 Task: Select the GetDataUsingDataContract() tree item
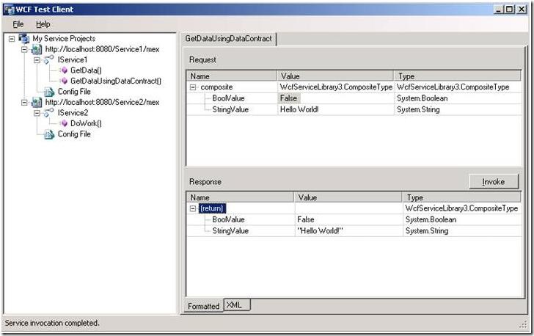coord(116,81)
